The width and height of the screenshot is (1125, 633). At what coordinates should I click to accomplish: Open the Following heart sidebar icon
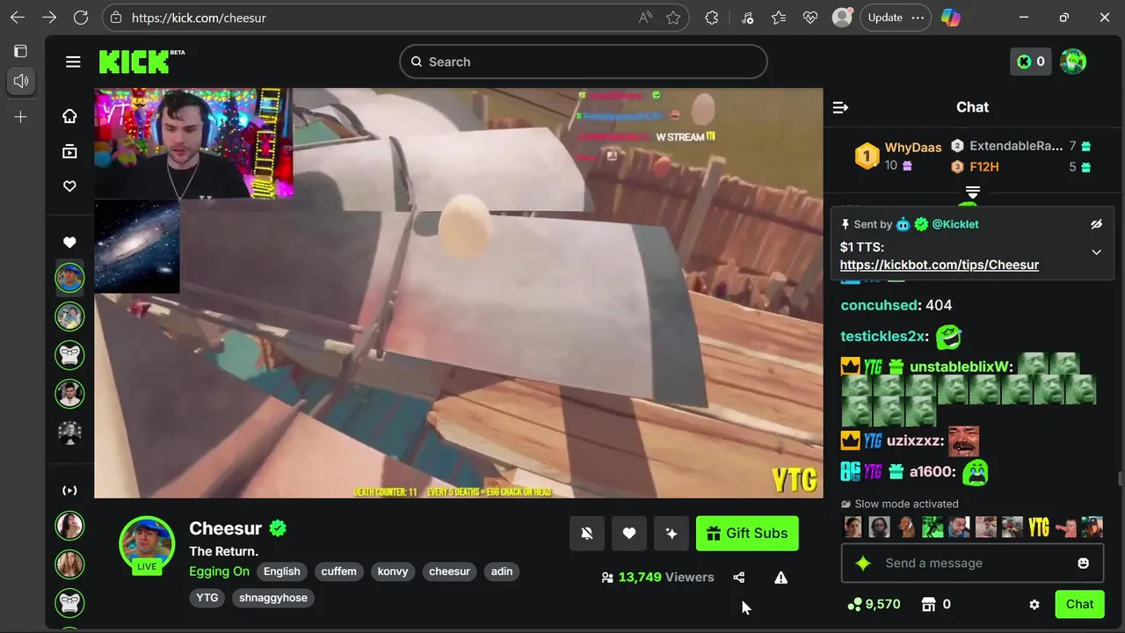[x=69, y=186]
